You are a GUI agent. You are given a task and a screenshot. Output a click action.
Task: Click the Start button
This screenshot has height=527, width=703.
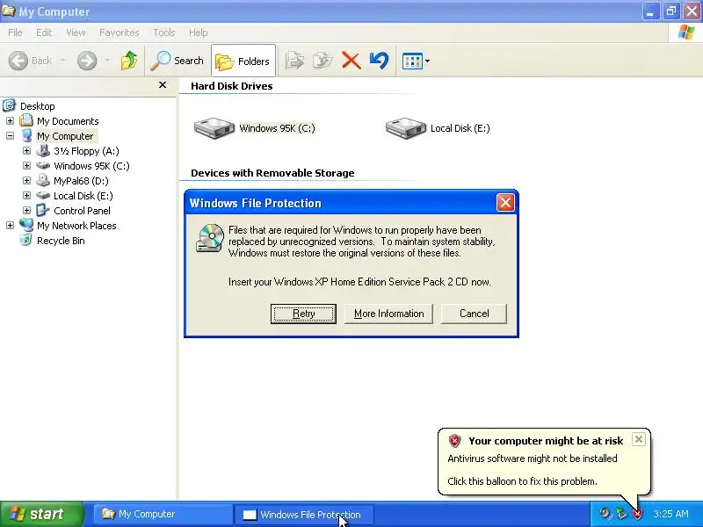(41, 514)
